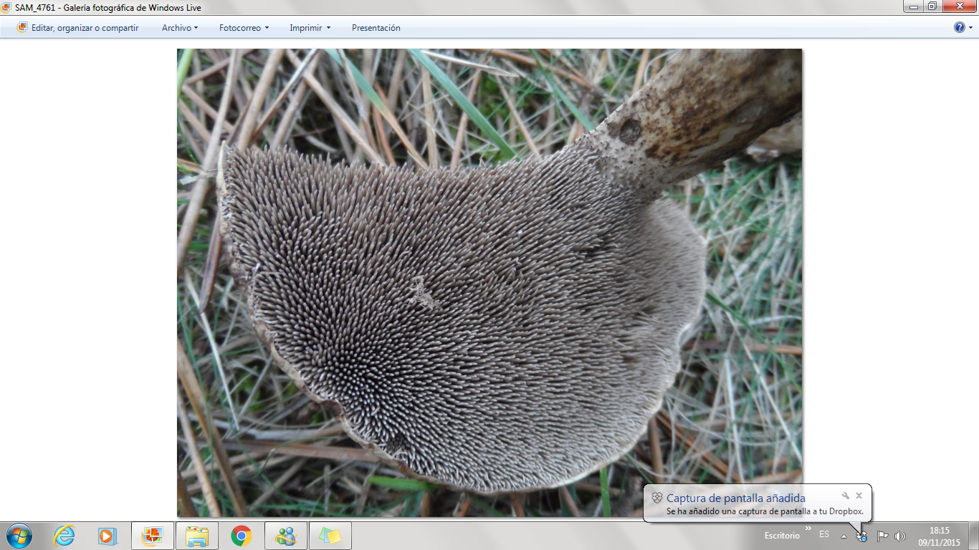Open the volume speaker icon in tray
The height and width of the screenshot is (550, 979).
click(900, 536)
